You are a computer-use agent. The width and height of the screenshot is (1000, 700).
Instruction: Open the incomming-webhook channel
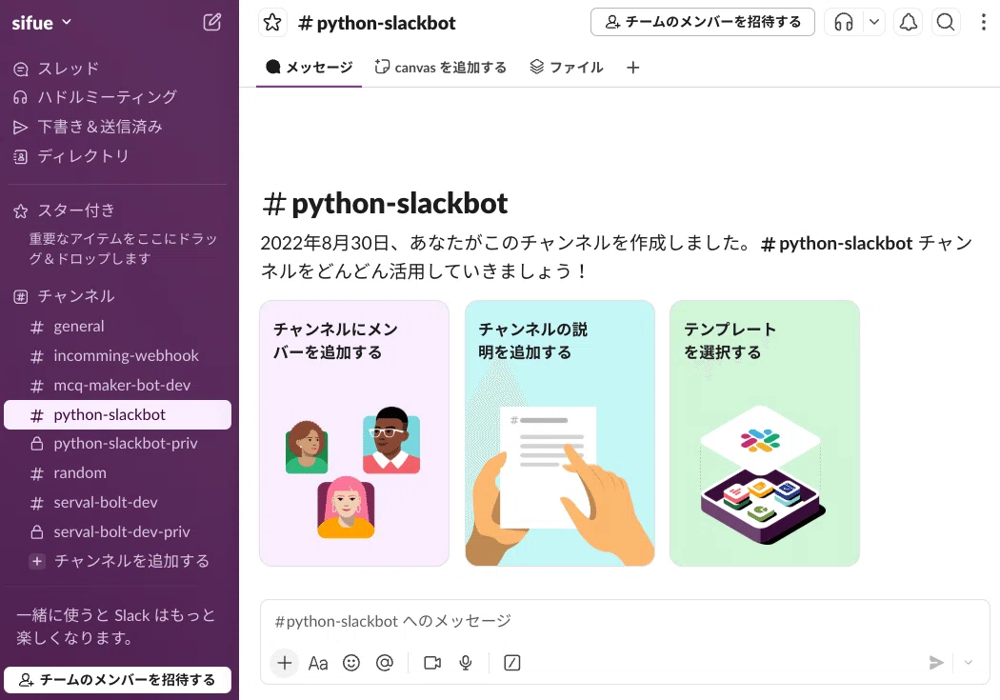(117, 356)
